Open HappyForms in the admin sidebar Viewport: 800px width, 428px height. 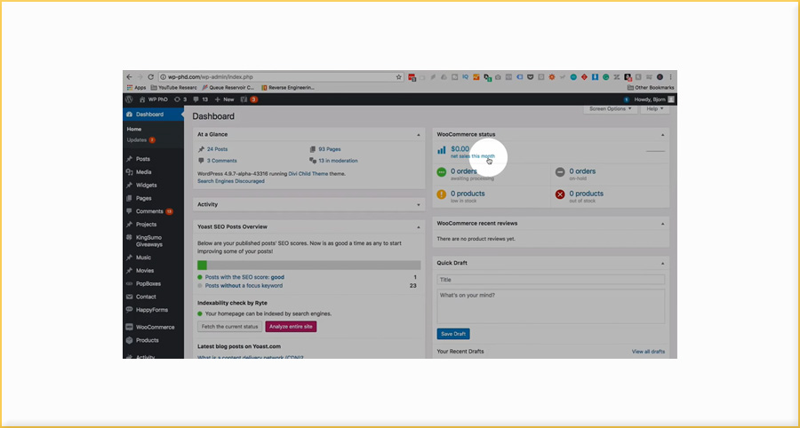(153, 309)
